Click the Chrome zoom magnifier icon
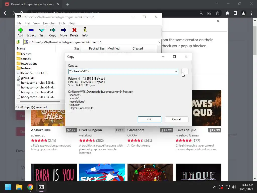 (x=201, y=13)
